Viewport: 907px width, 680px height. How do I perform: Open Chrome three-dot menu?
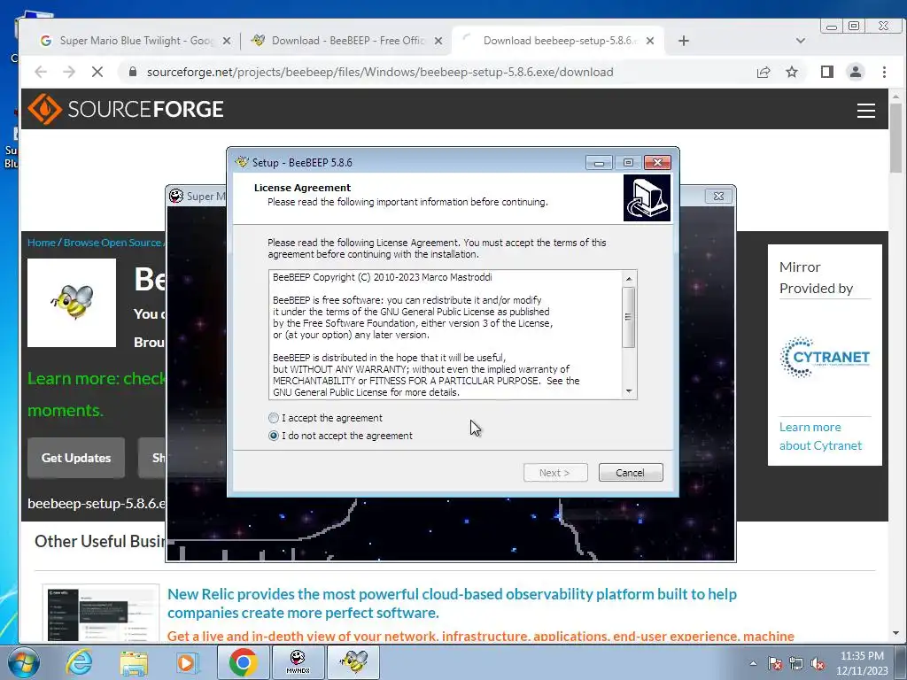885,72
